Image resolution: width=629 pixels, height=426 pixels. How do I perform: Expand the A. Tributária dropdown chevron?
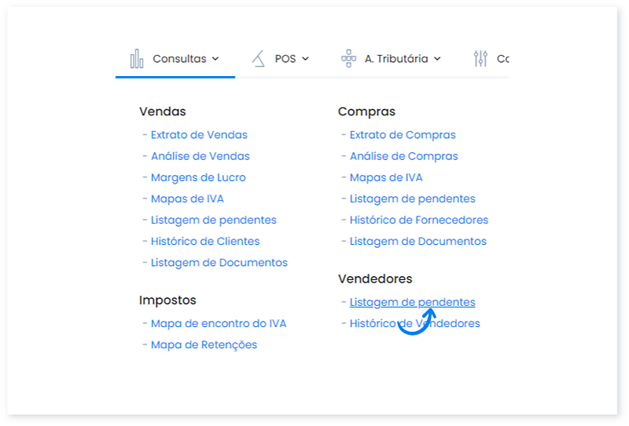(x=437, y=59)
